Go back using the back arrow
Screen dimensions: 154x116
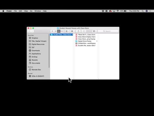29,31
